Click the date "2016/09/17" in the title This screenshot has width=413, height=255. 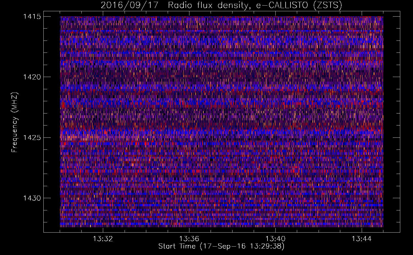[x=130, y=5]
